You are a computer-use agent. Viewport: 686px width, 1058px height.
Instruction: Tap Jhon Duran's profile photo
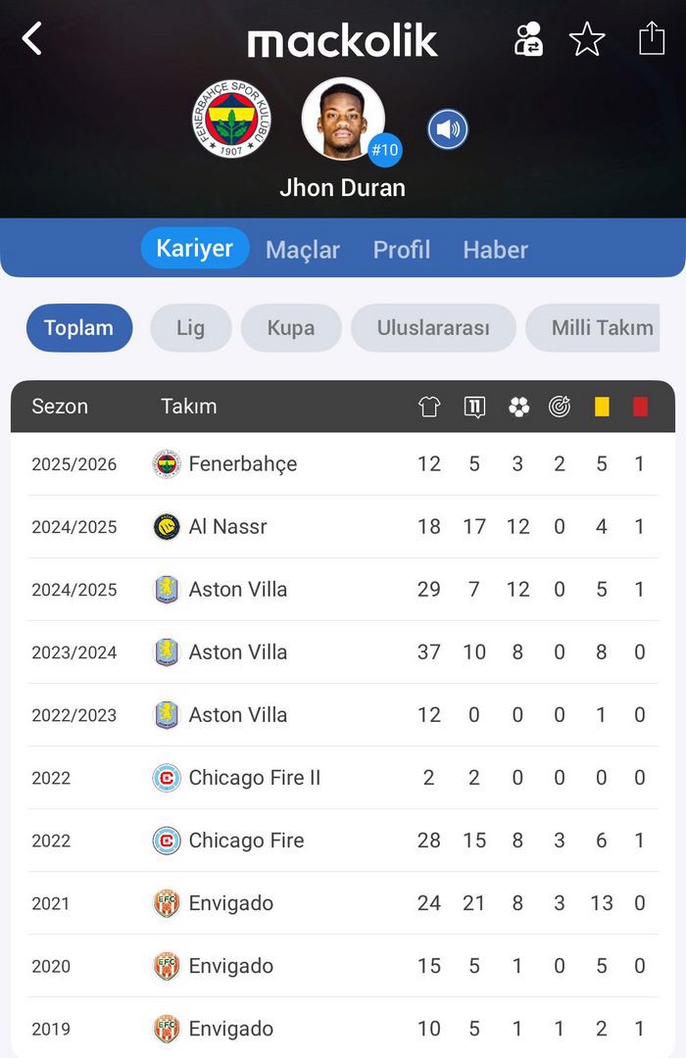(x=343, y=120)
